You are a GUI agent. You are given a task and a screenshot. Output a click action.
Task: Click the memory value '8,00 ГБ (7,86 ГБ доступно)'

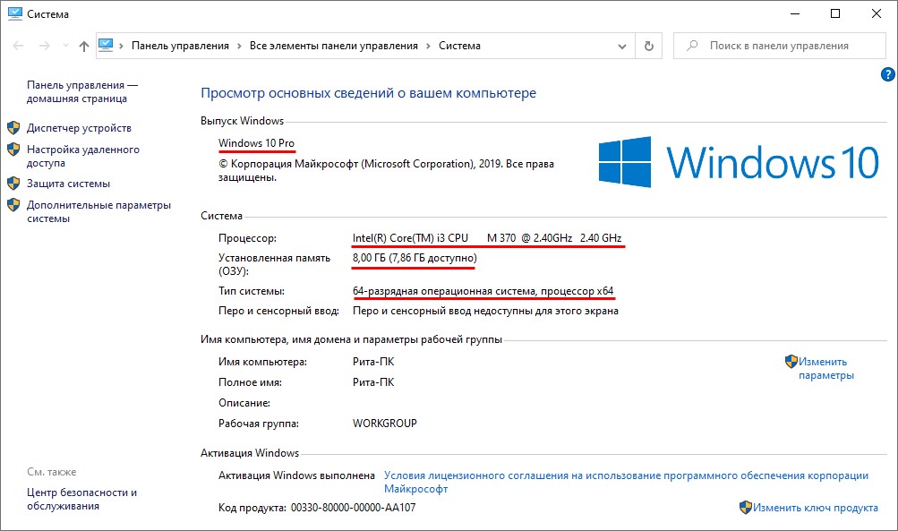(x=415, y=258)
